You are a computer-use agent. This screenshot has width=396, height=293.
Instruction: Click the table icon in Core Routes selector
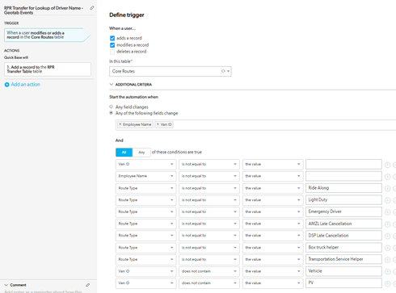(x=223, y=71)
